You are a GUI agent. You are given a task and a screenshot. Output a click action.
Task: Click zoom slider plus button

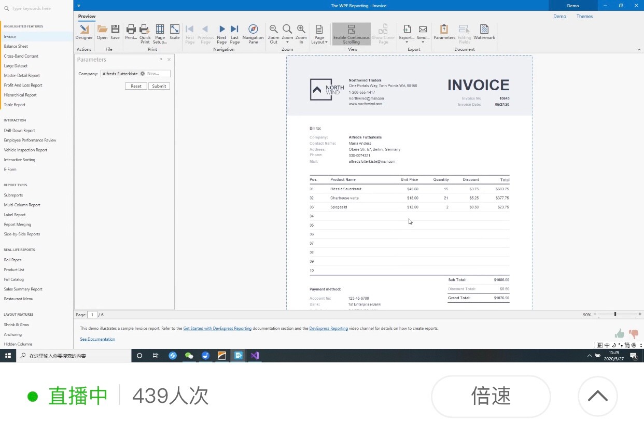click(x=640, y=314)
